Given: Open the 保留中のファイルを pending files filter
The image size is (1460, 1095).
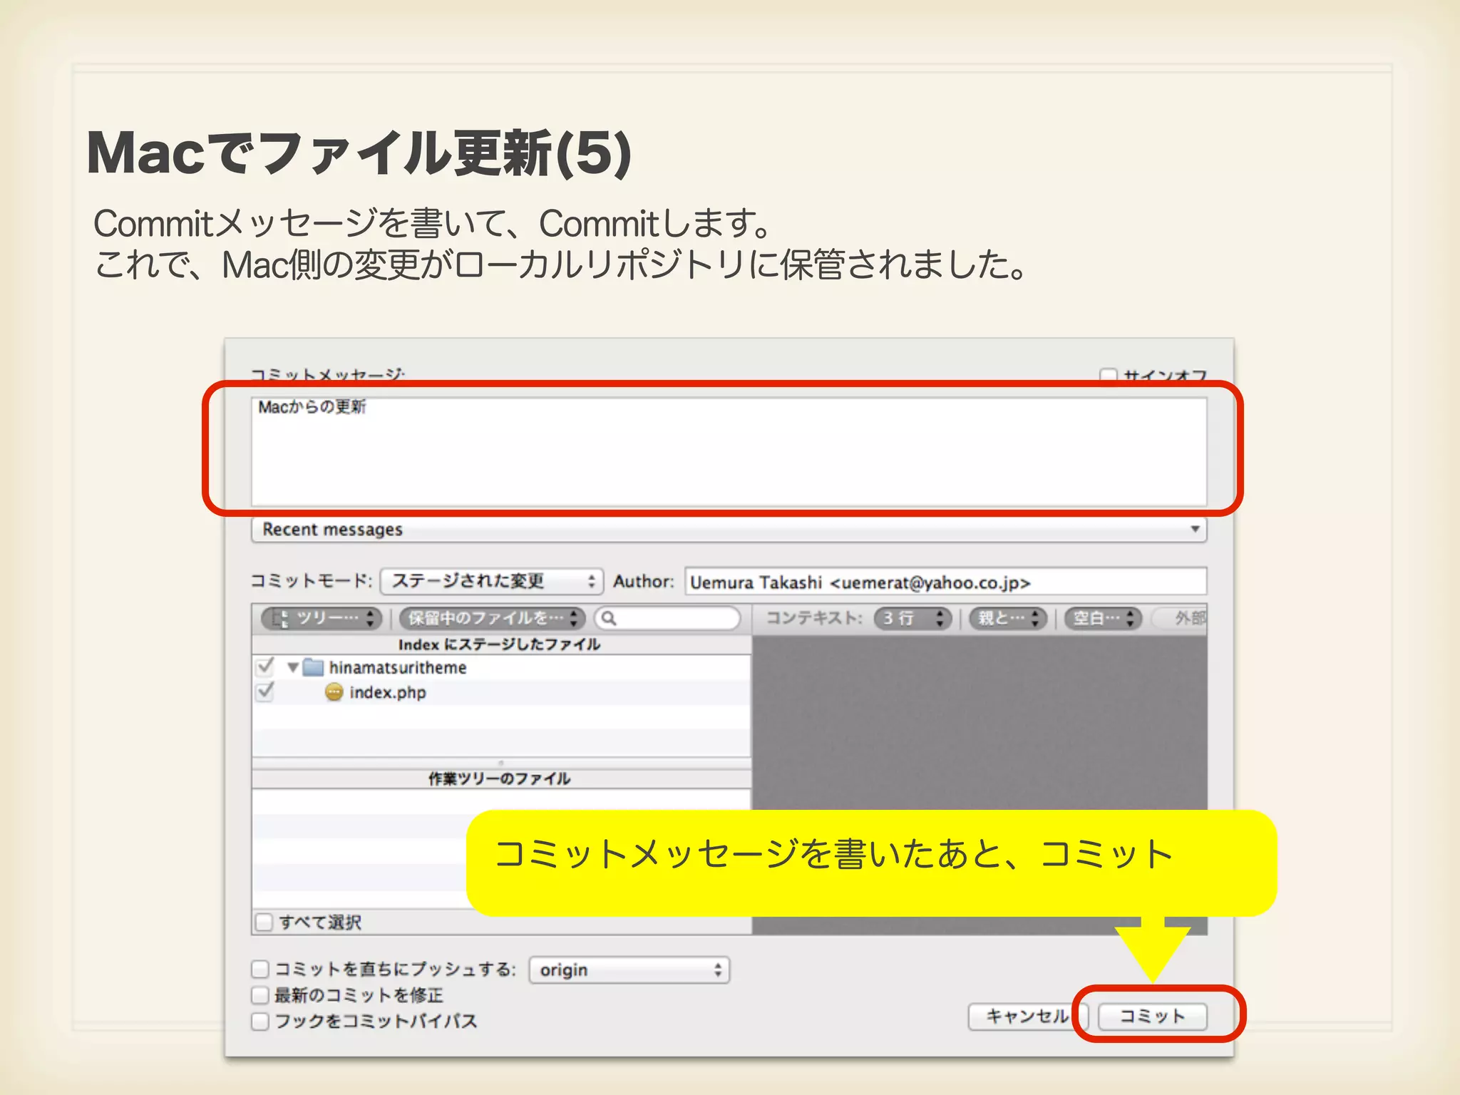Looking at the screenshot, I should 492,618.
